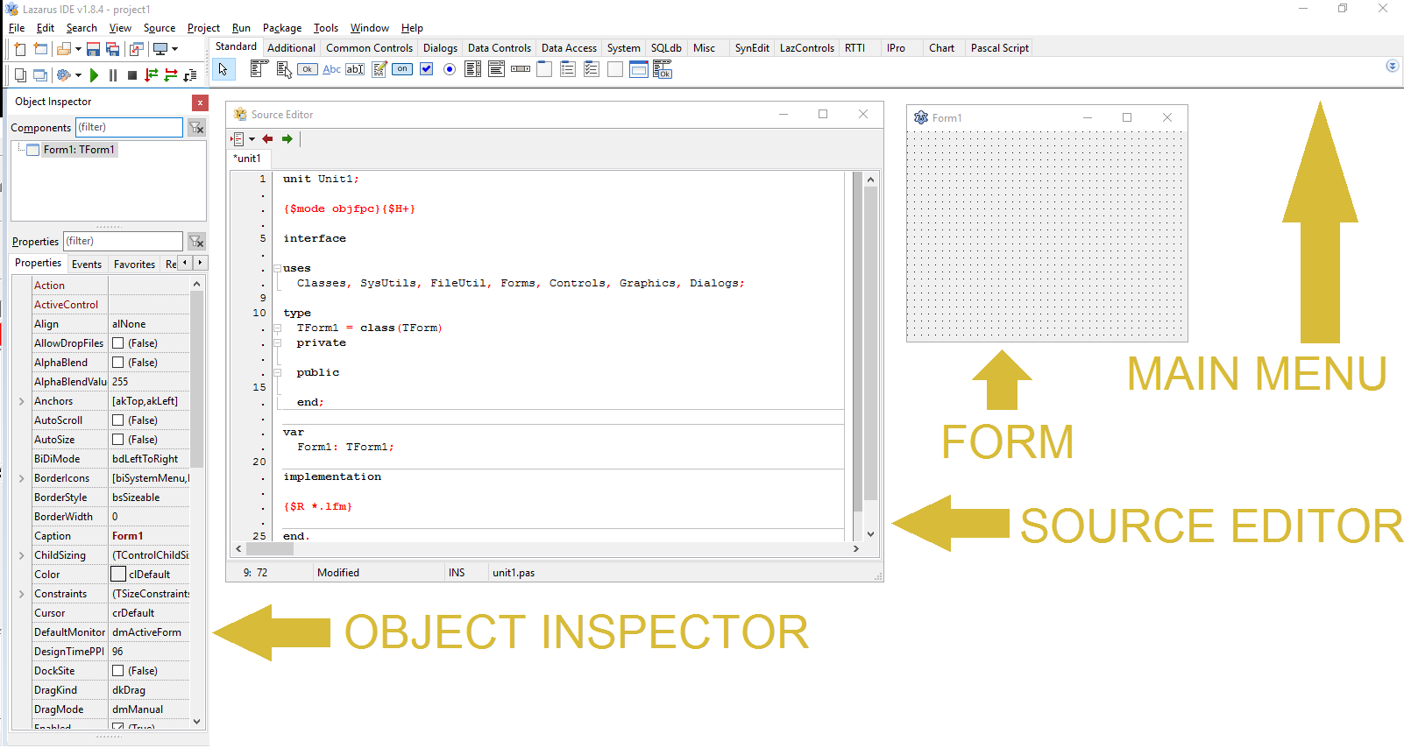Image resolution: width=1404 pixels, height=748 pixels.
Task: Pick the TRadioButton component in palette
Action: (450, 69)
